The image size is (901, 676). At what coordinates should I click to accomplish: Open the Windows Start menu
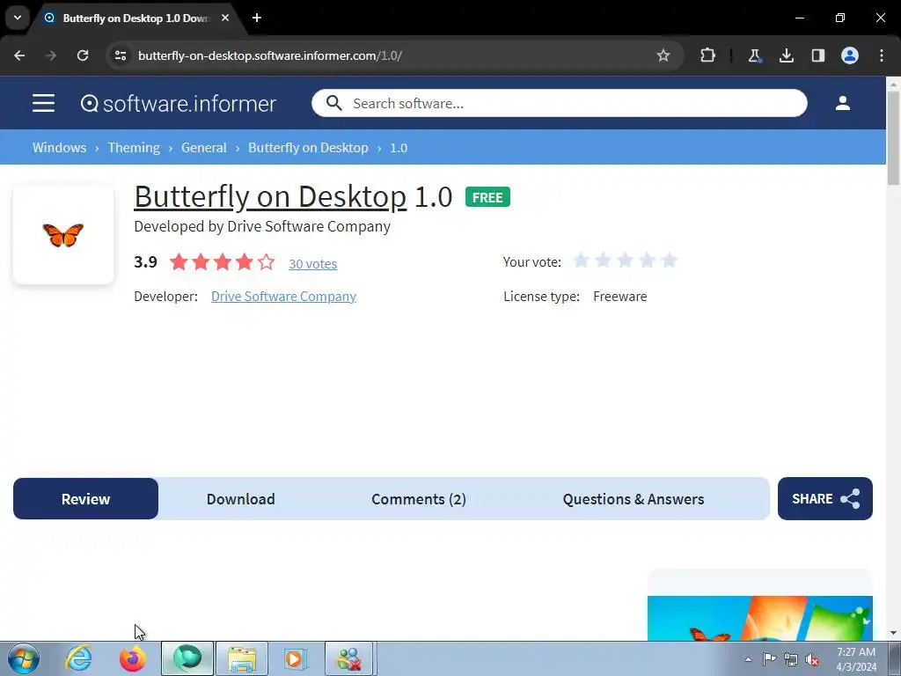coord(23,658)
